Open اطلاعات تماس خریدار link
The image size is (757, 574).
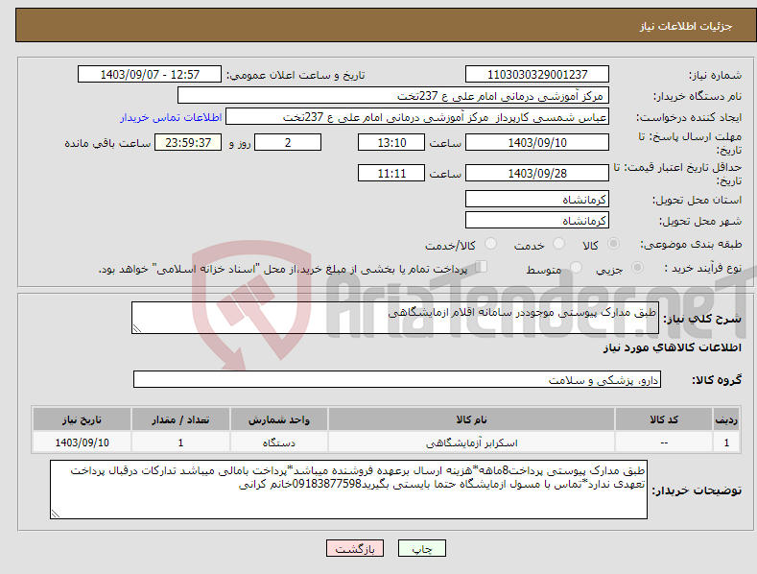(x=171, y=117)
